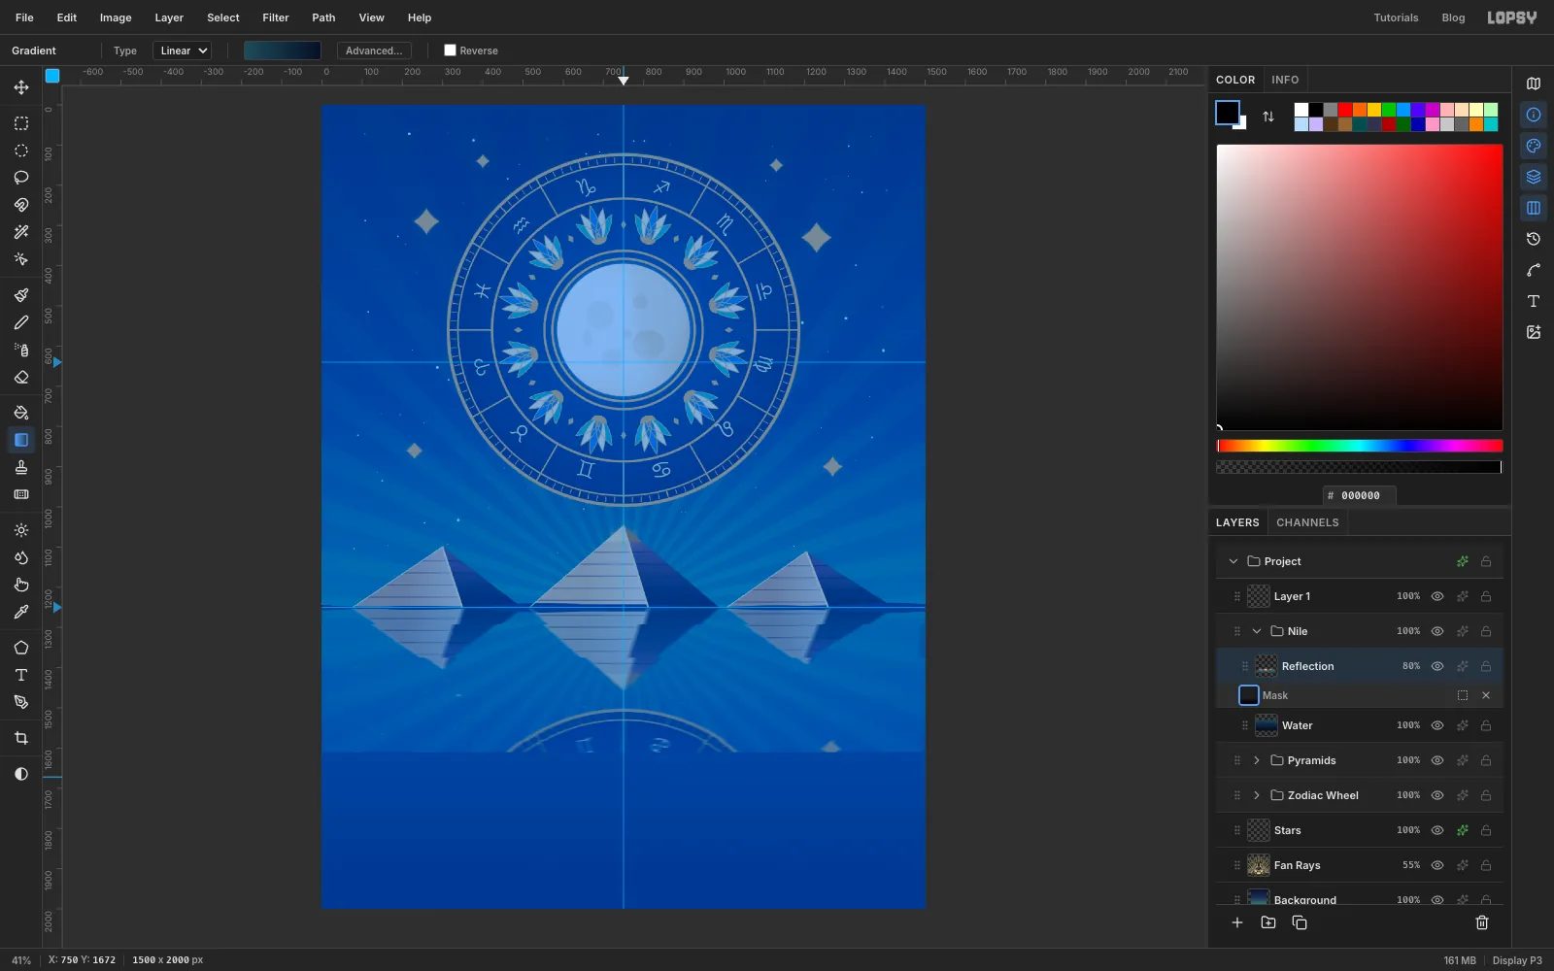Select the Text tool in left toolbar
The height and width of the screenshot is (971, 1554).
(x=21, y=675)
